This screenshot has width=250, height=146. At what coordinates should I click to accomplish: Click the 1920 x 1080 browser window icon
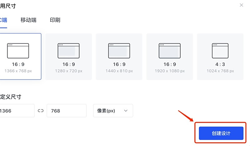170,51
